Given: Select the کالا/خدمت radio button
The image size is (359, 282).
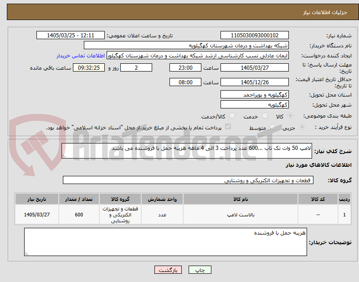Looking at the screenshot, I should pos(232,116).
